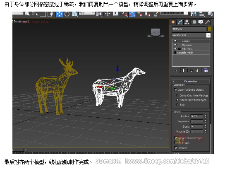
Task: Click the Mirror tool icon
Action: 194,14
